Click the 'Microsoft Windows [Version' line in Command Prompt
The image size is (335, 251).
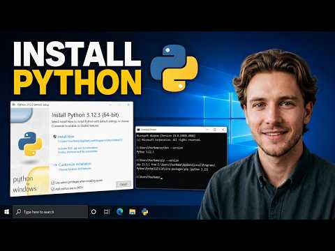point(166,136)
